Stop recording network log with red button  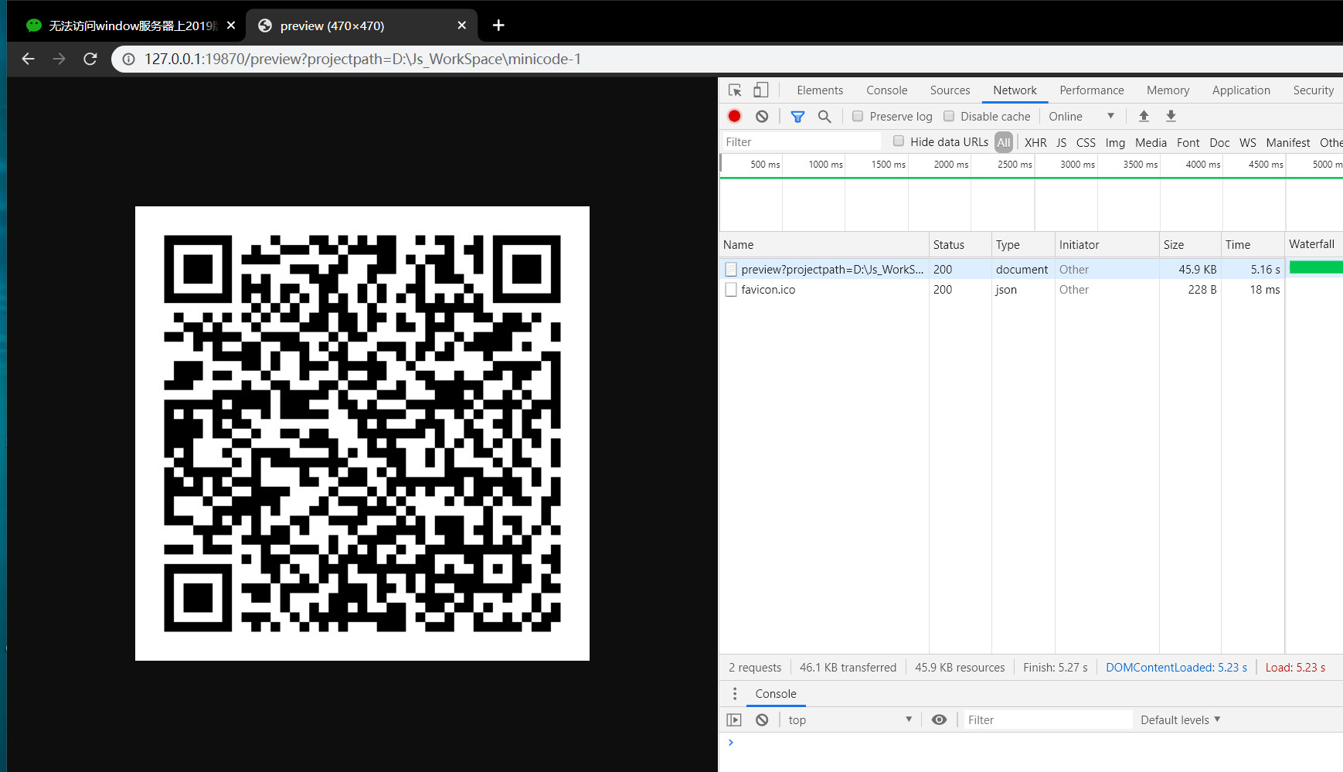click(x=735, y=116)
